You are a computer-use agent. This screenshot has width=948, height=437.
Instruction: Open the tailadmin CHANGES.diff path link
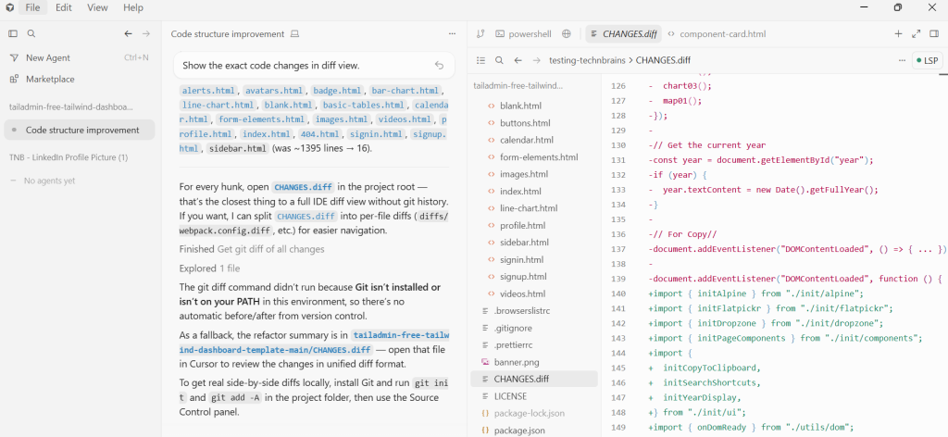(314, 343)
